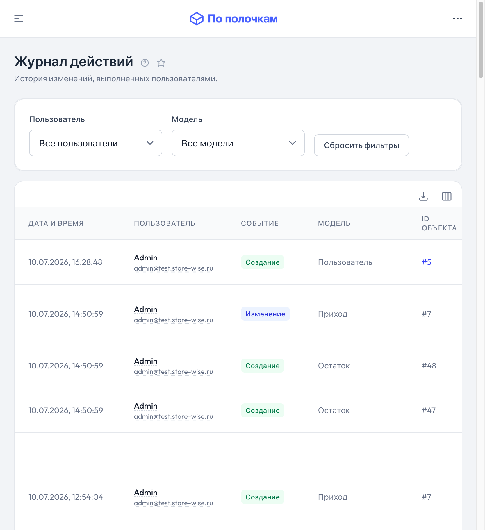
Task: Expand the Все модели dropdown
Action: (x=238, y=143)
